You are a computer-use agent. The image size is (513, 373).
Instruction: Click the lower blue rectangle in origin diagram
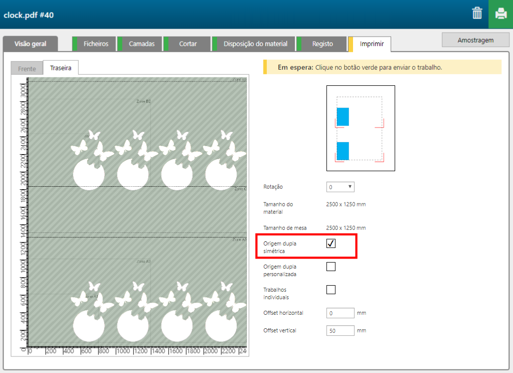(x=343, y=151)
